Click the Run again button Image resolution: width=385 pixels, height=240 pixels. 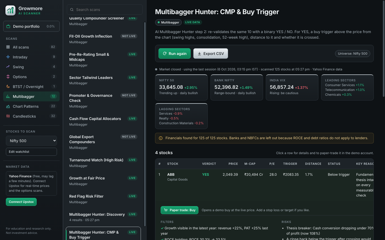(x=175, y=54)
